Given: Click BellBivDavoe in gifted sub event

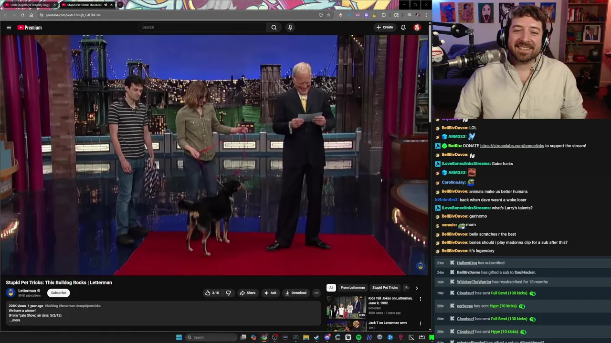Looking at the screenshot, I should 468,272.
